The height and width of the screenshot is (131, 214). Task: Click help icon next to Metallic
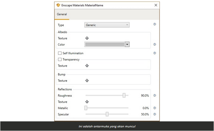tap(155, 108)
